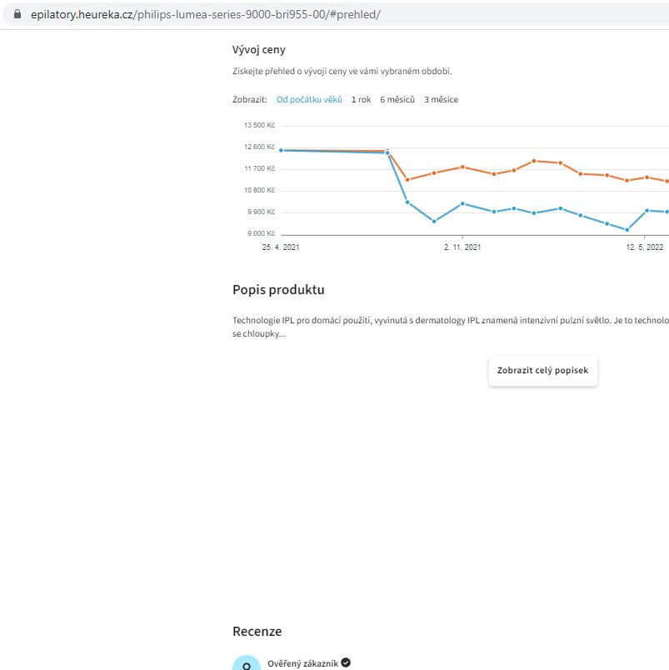The width and height of the screenshot is (669, 670).
Task: Switch price chart to '1 rok'
Action: click(361, 100)
